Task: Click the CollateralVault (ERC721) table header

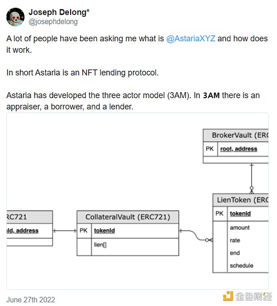Action: pos(127,217)
